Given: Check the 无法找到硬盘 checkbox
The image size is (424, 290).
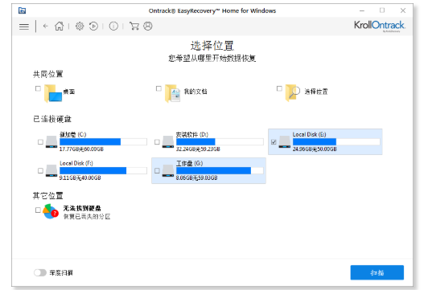Looking at the screenshot, I should 38,210.
